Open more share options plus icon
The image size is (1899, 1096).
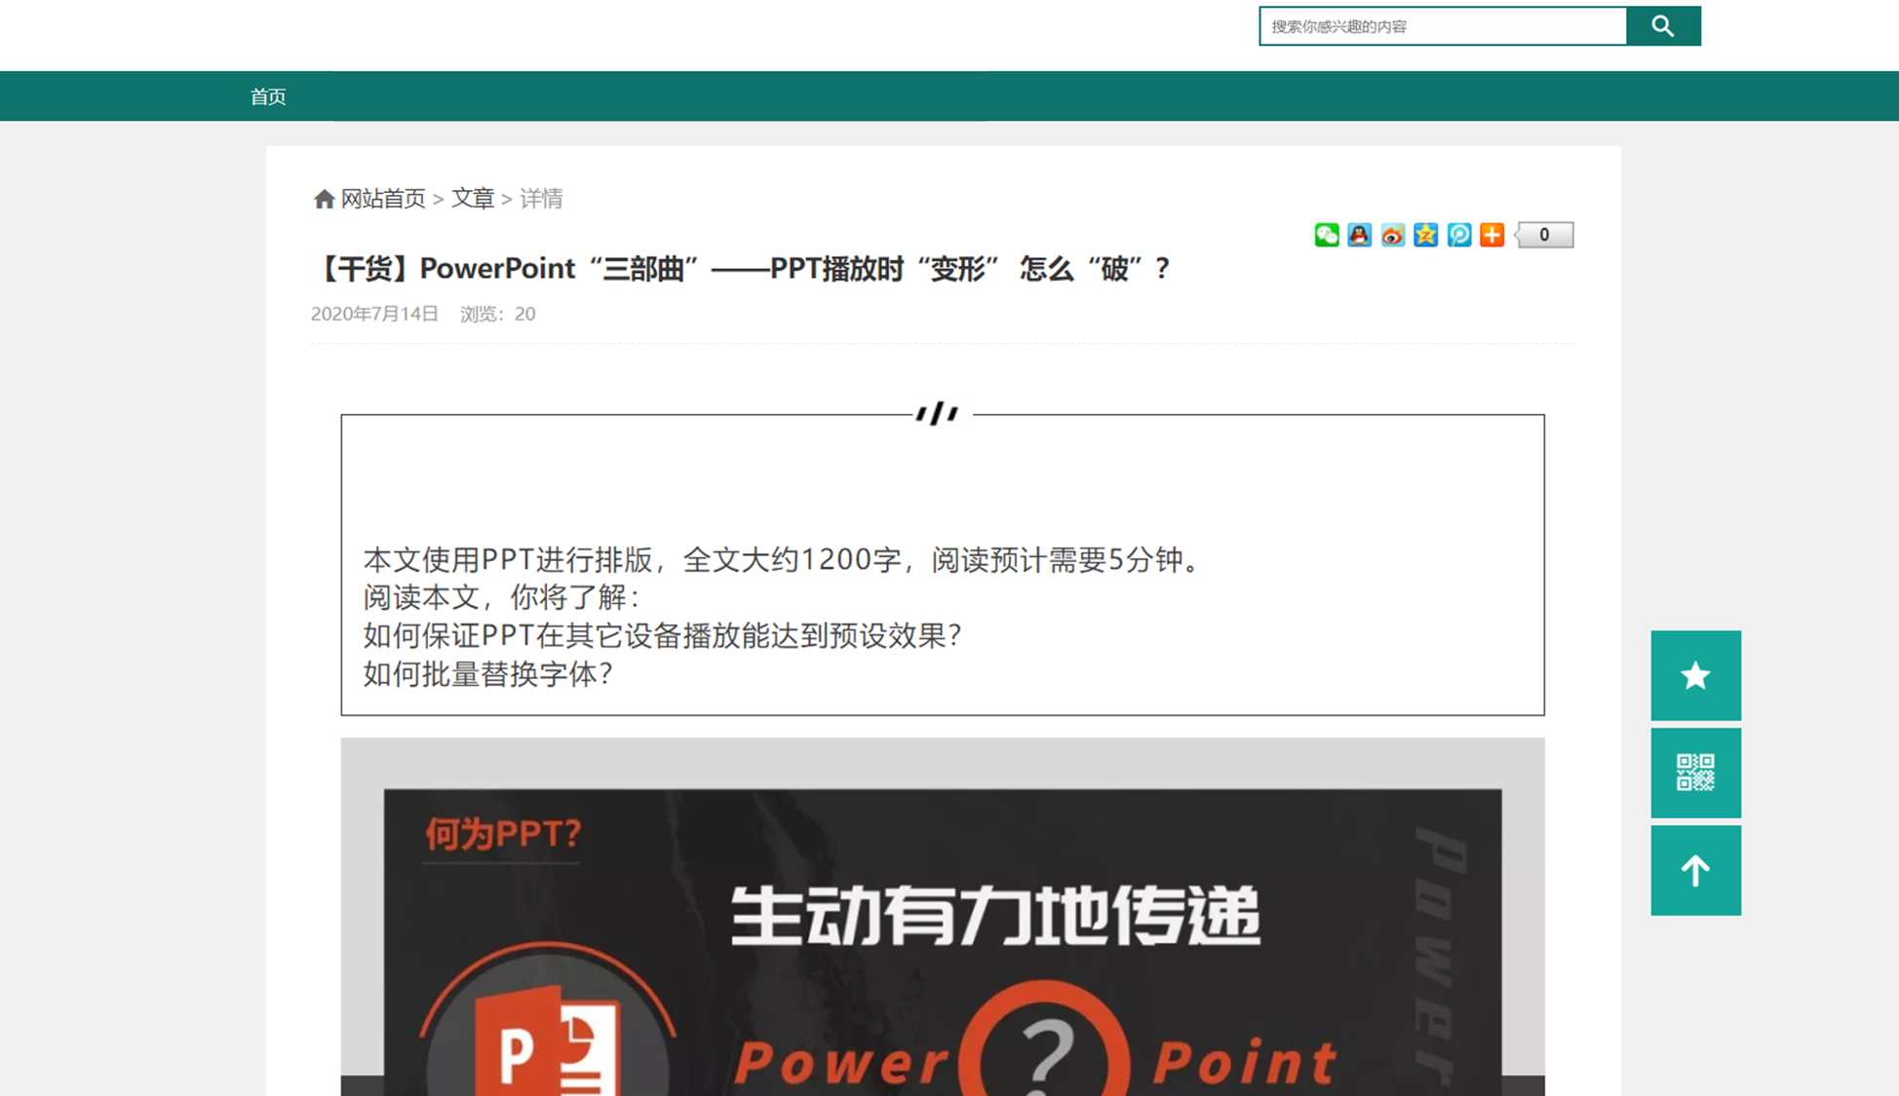click(x=1492, y=235)
